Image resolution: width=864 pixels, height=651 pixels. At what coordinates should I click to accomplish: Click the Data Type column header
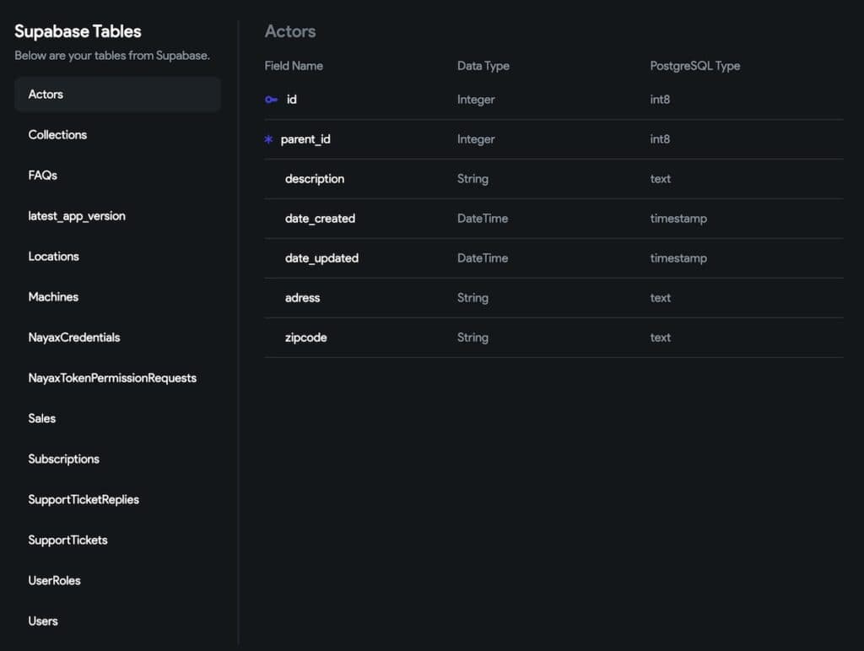click(483, 65)
